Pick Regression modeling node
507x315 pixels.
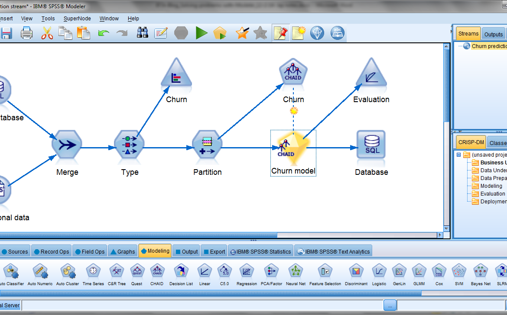click(x=247, y=275)
